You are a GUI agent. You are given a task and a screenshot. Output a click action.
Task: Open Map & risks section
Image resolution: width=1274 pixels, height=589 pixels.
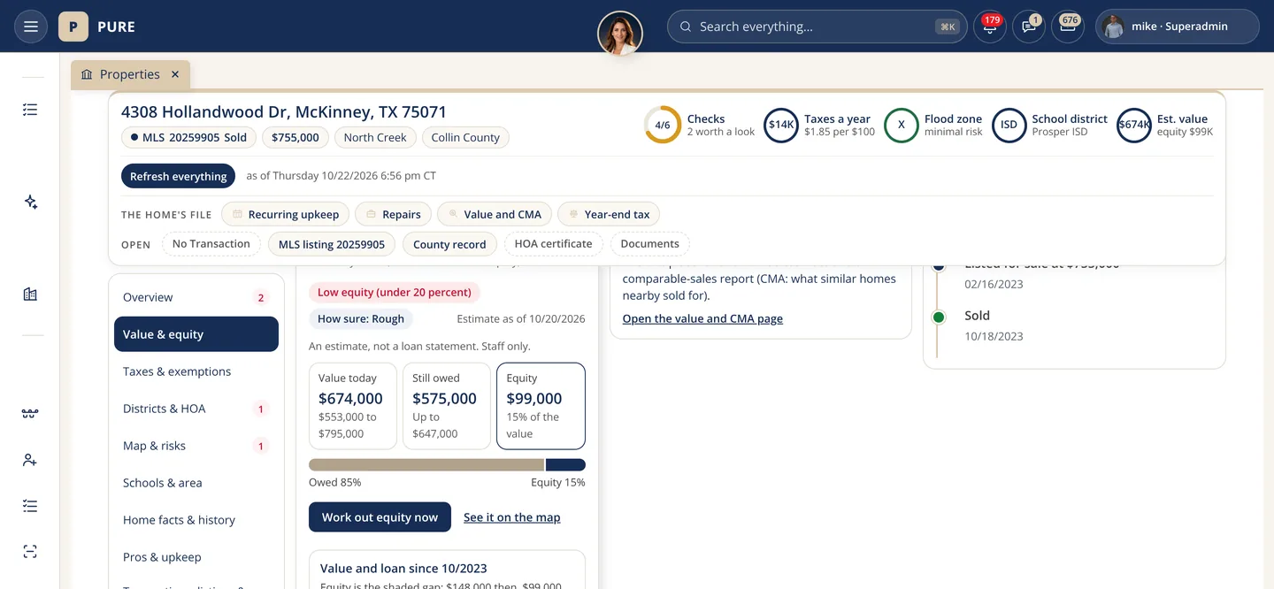point(196,446)
